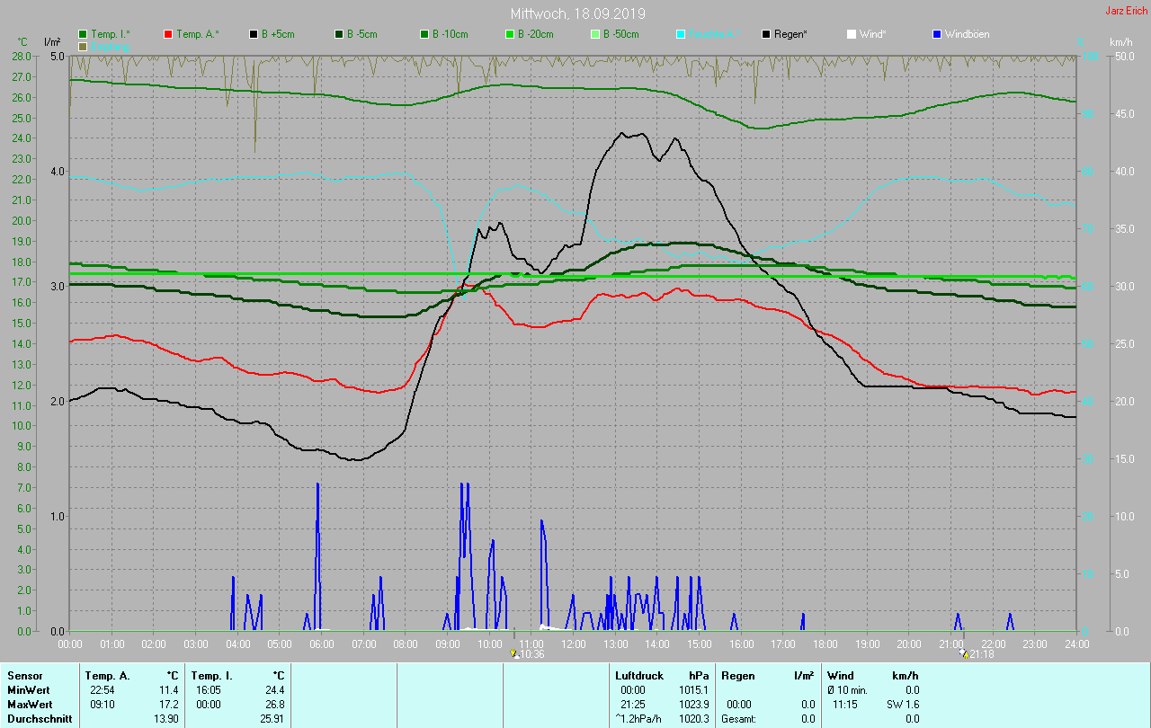Click the Sensor header in statistics table

pos(25,676)
